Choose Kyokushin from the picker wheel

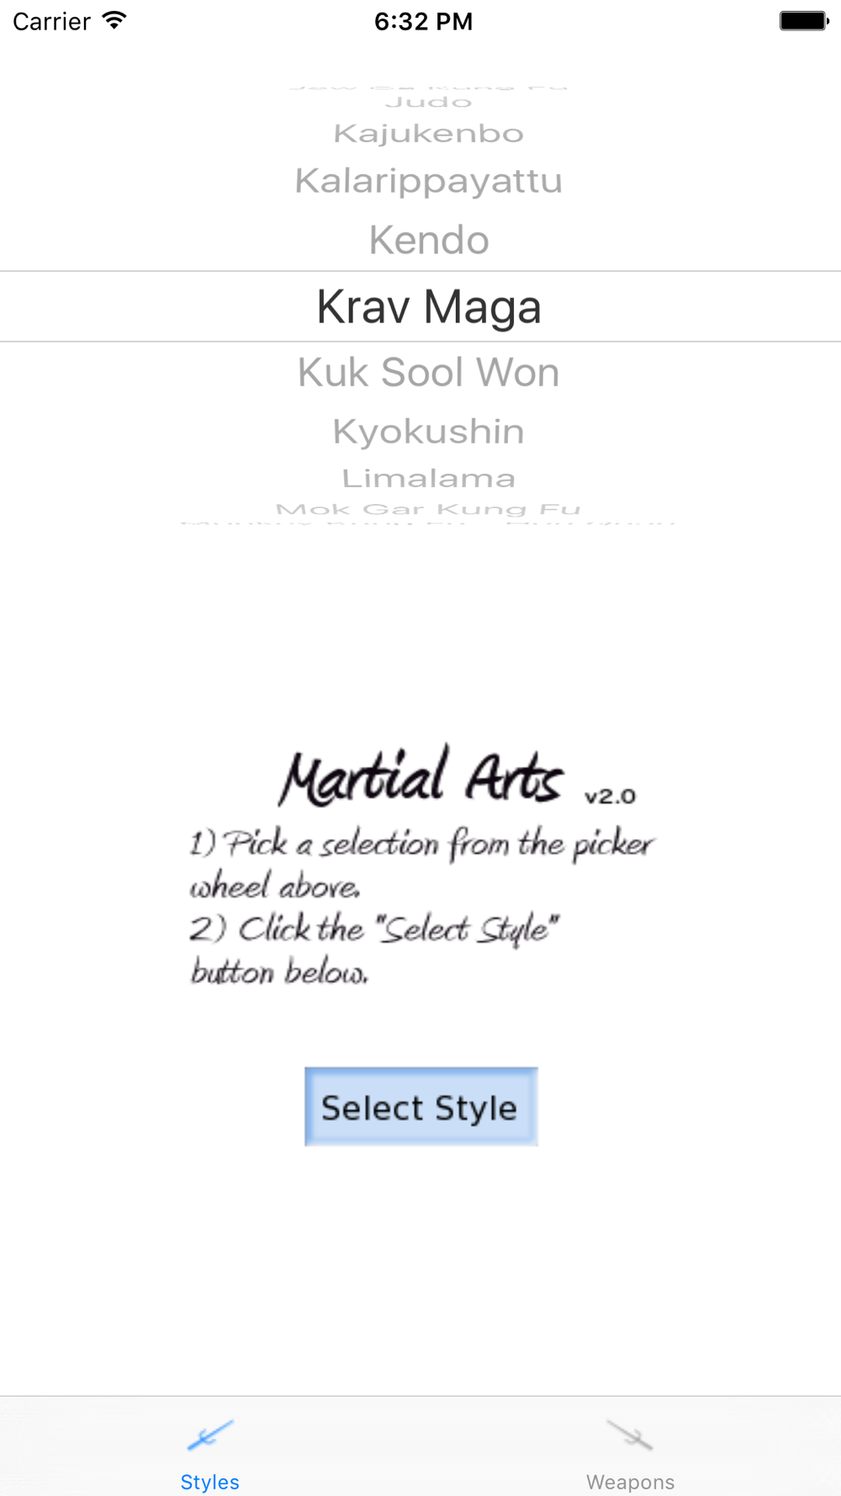pos(429,432)
